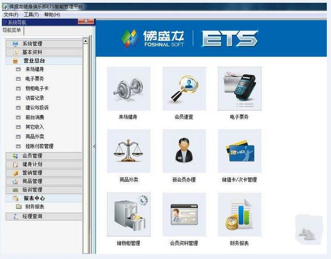Click the 营业总台 orange icon
The image size is (331, 259).
coord(16,61)
